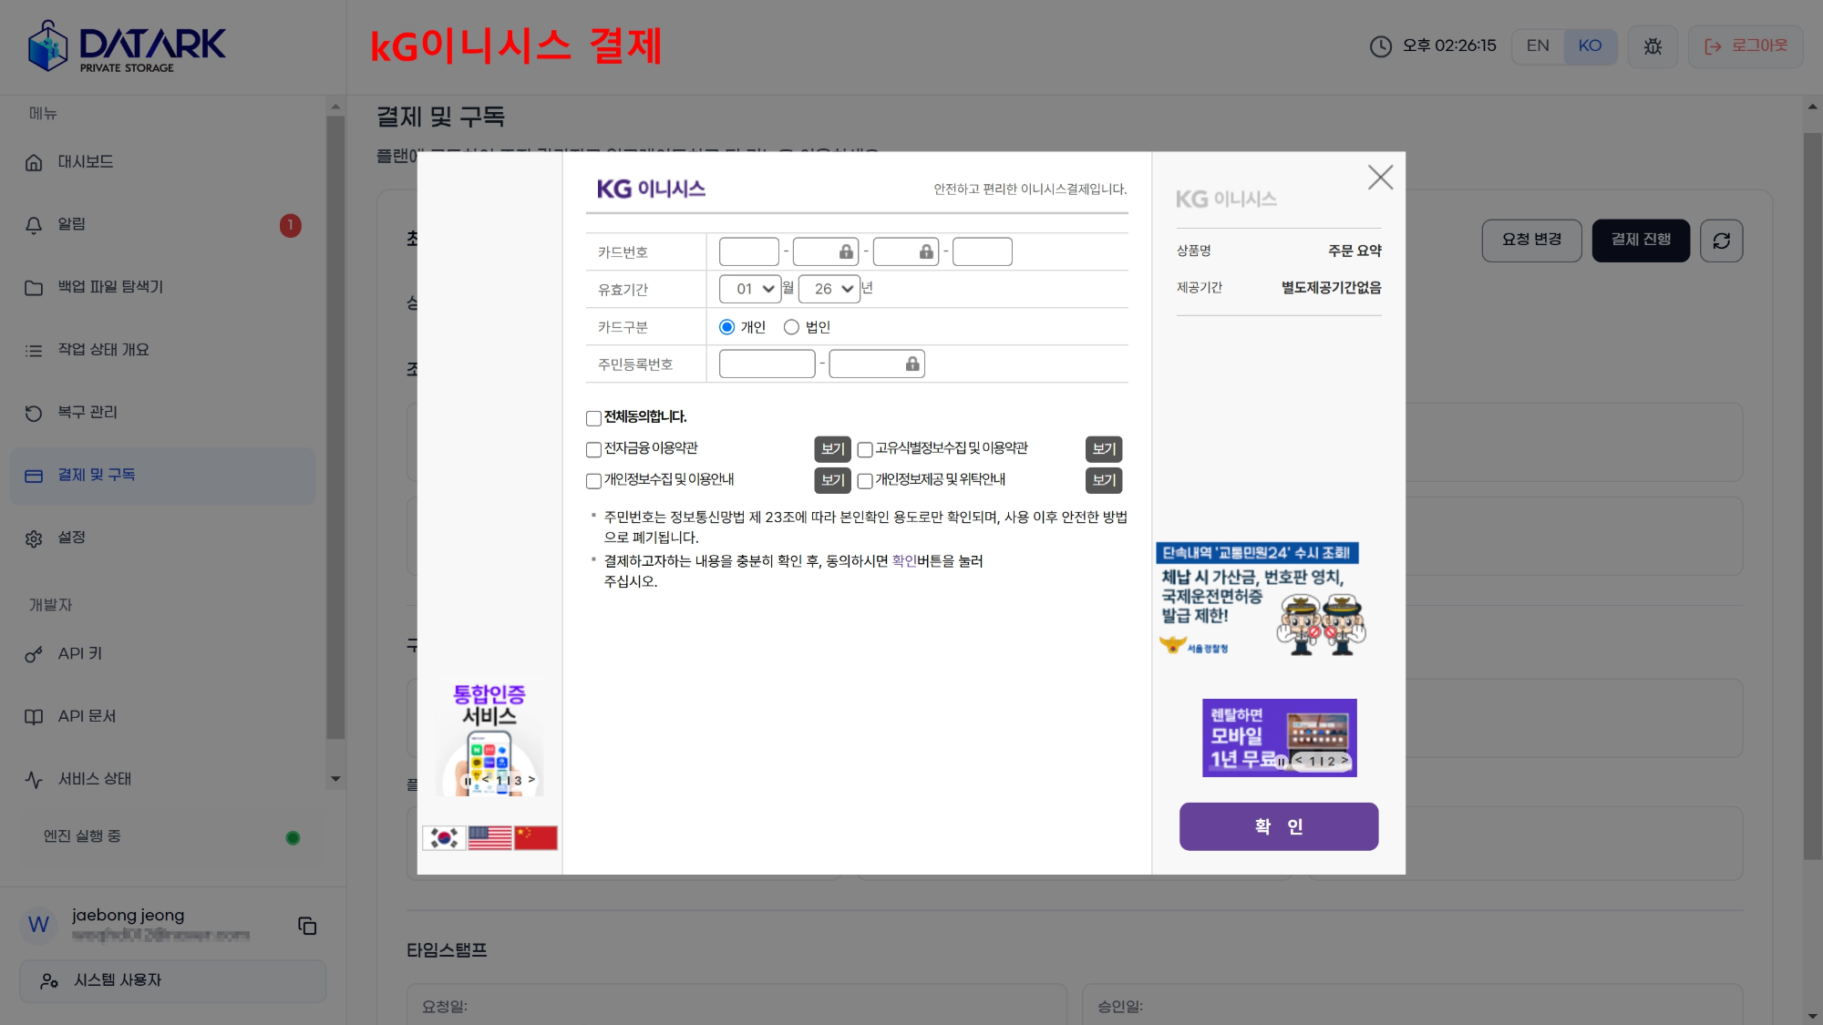Check 전체동의합니다 checkbox
Viewport: 1823px width, 1025px height.
[x=593, y=418]
